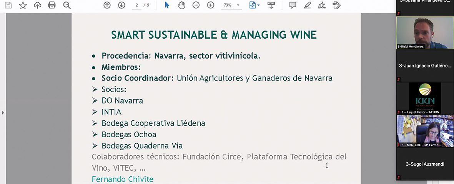Add a comment with speech bubble icon
This screenshot has width=454, height=184.
click(x=293, y=5)
